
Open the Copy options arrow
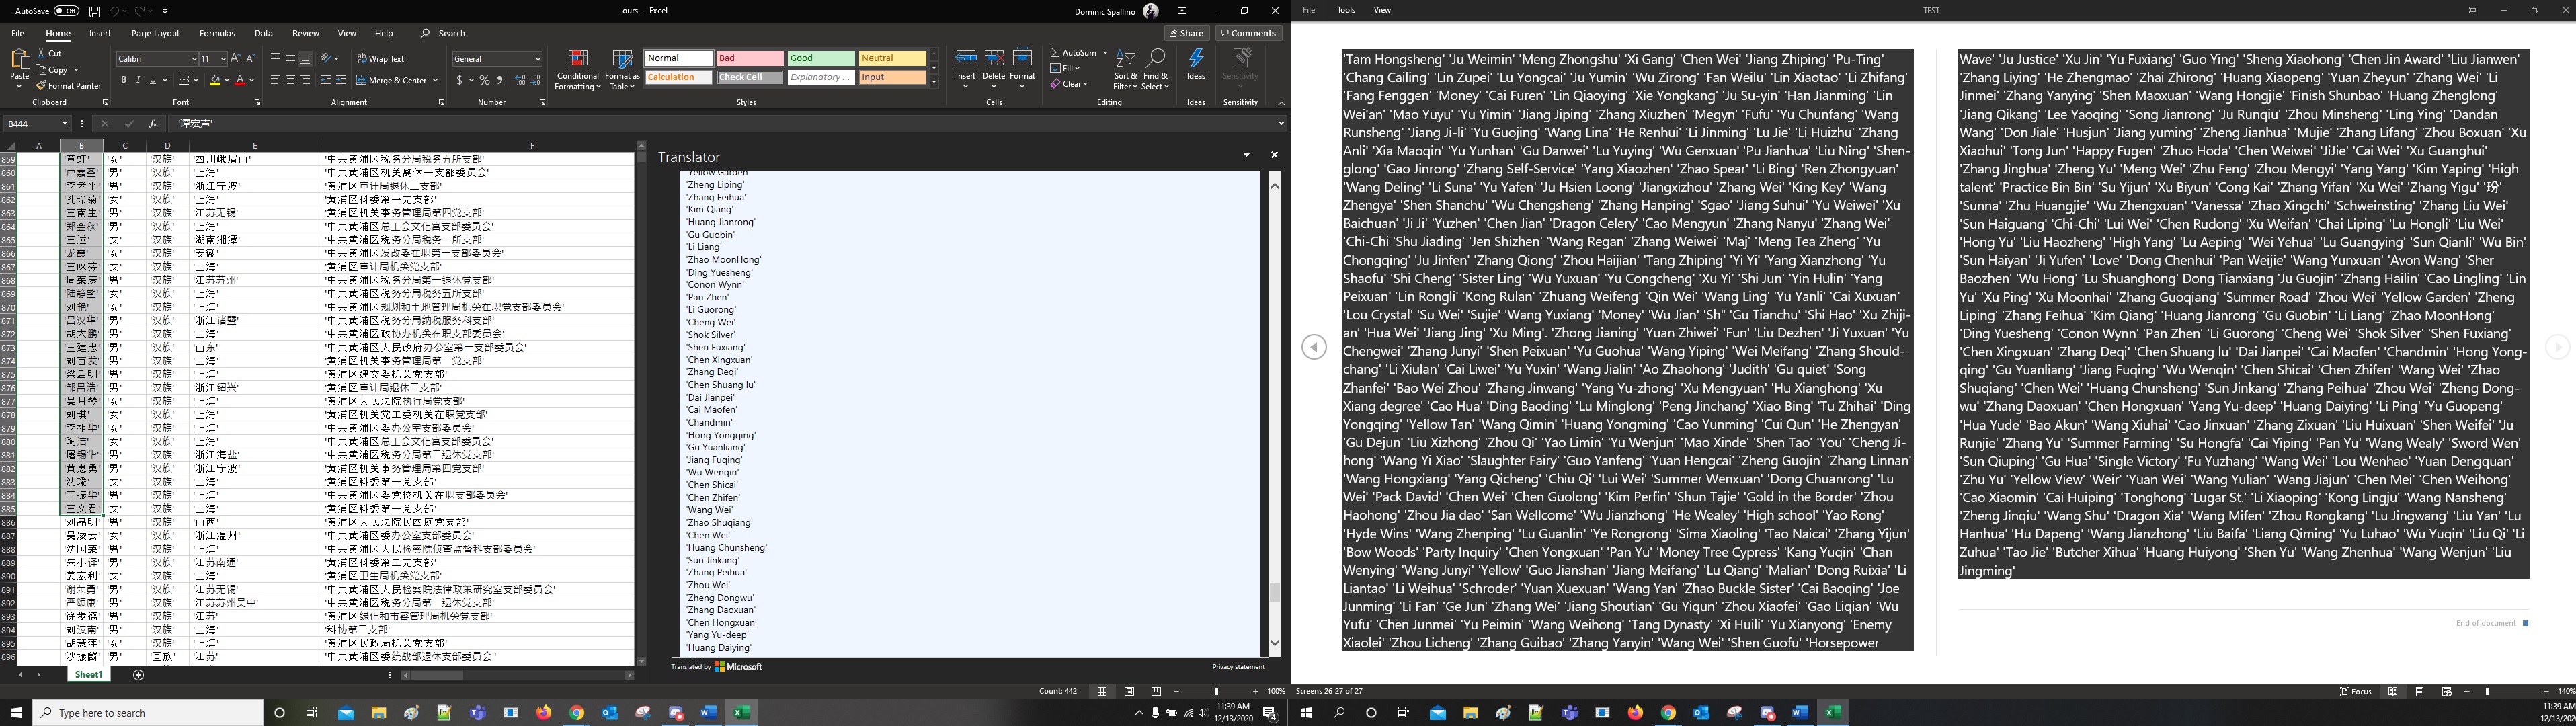pos(76,70)
